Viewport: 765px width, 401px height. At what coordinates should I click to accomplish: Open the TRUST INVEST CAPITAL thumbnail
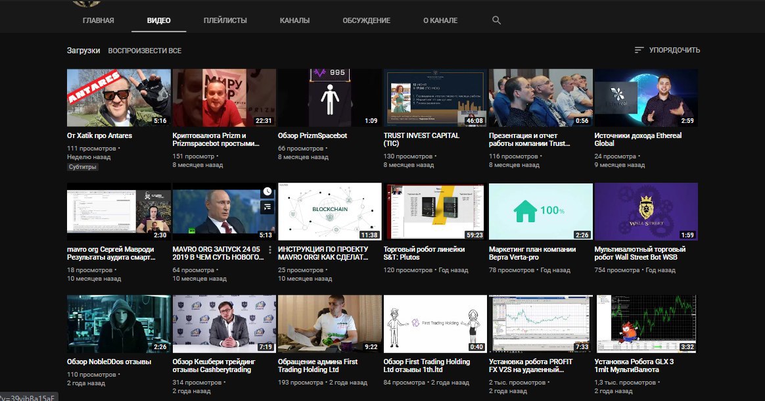tap(435, 97)
